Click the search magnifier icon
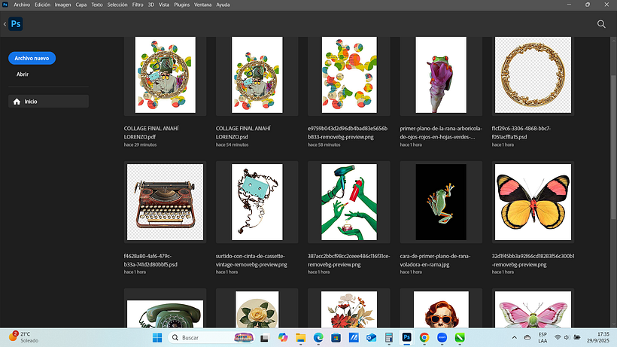Viewport: 617px width, 347px height. [x=601, y=24]
